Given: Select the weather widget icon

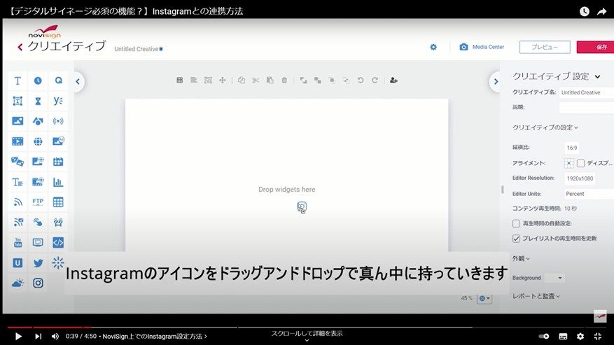Looking at the screenshot, I should tap(18, 283).
